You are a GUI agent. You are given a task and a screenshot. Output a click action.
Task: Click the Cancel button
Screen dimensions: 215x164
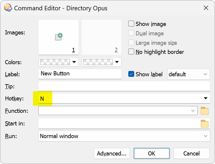click(x=191, y=153)
